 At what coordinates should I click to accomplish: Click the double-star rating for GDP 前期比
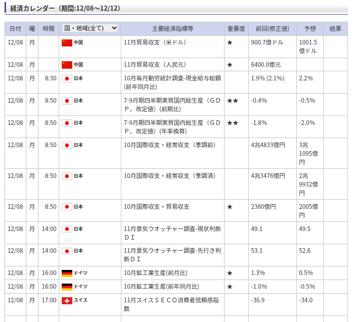click(233, 101)
